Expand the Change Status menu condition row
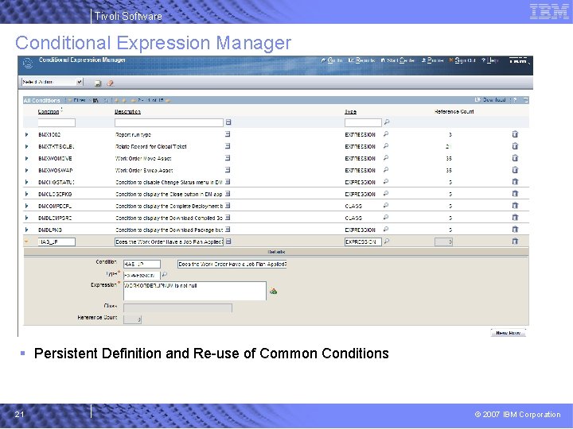This screenshot has width=573, height=429. click(27, 182)
